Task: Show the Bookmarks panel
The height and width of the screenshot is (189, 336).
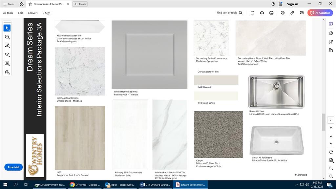Action: pos(331,42)
